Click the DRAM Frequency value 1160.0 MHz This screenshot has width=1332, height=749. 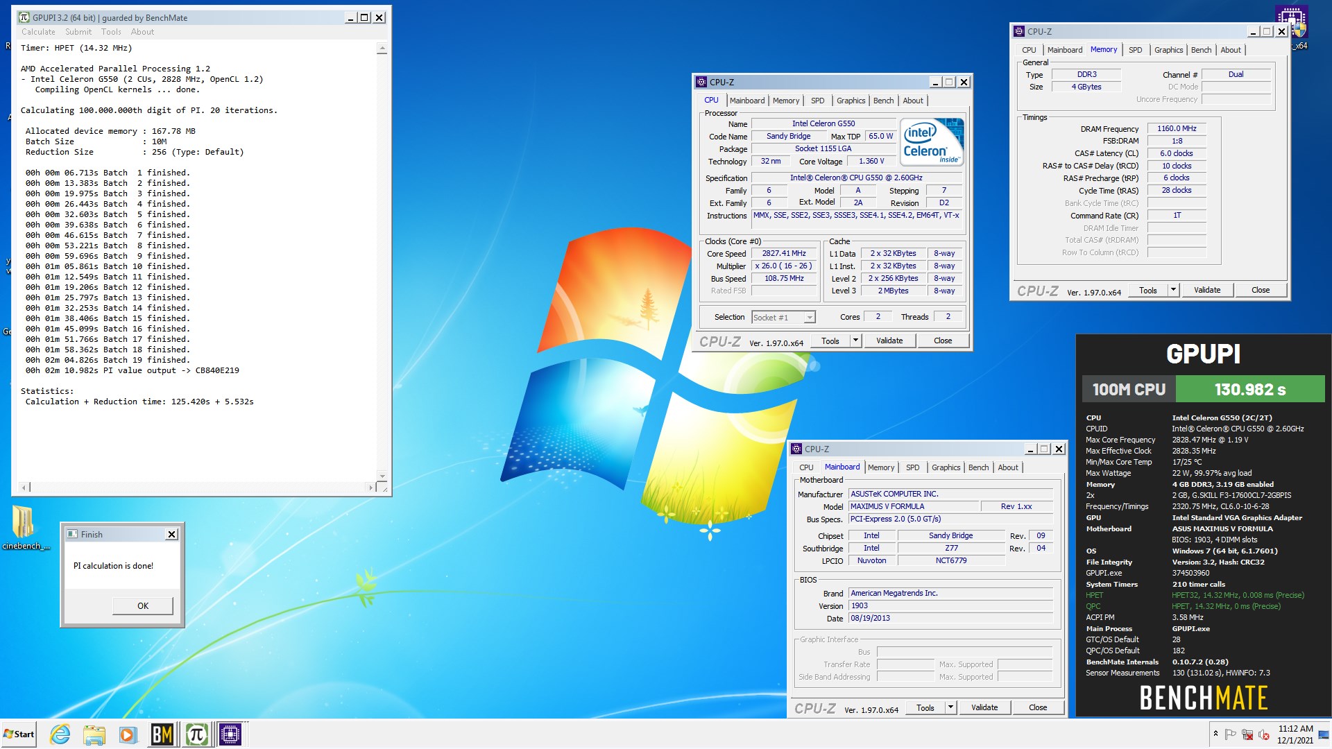tap(1177, 128)
